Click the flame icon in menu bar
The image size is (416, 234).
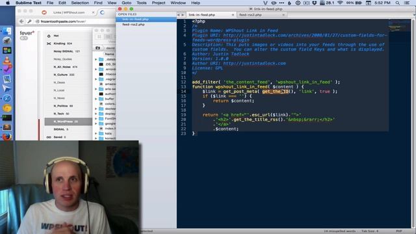[289, 3]
